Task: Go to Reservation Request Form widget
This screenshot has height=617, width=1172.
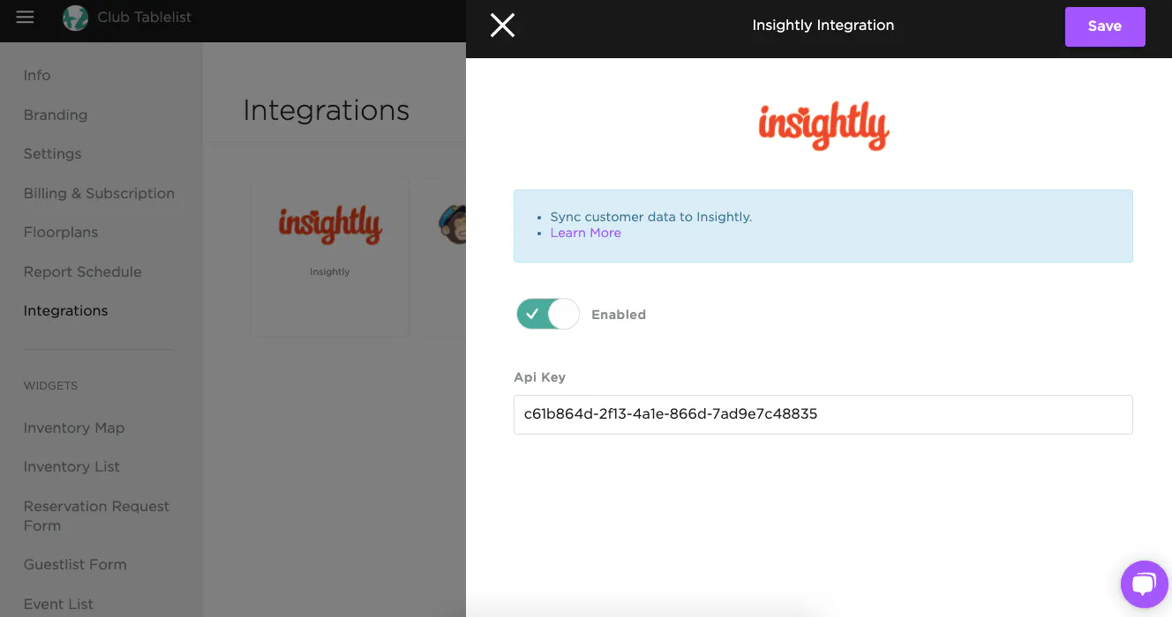Action: pos(96,516)
